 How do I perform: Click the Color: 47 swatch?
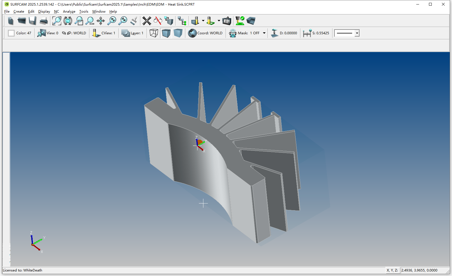point(11,33)
